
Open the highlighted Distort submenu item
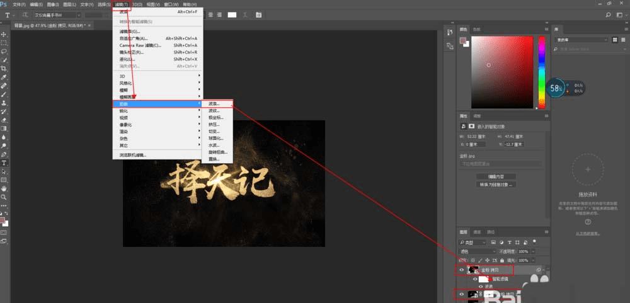[158, 104]
